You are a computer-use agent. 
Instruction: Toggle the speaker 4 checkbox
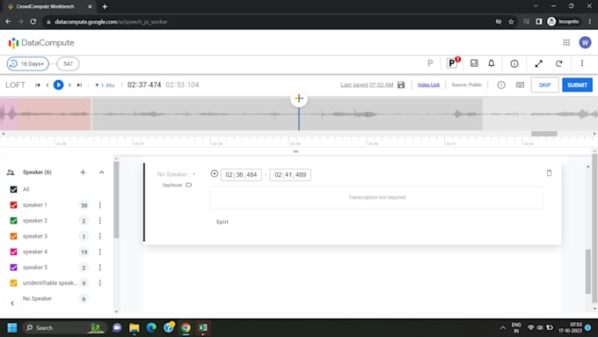click(14, 252)
